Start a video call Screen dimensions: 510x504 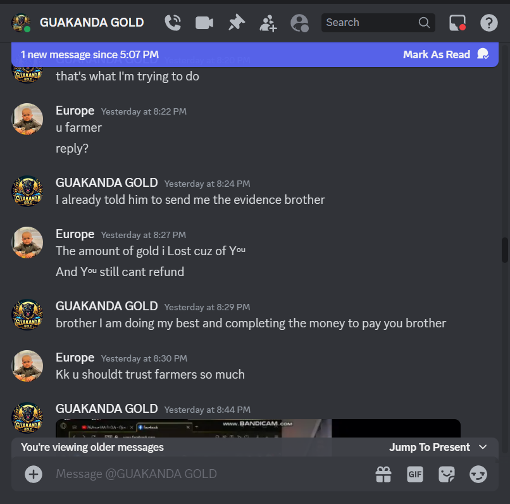(204, 23)
